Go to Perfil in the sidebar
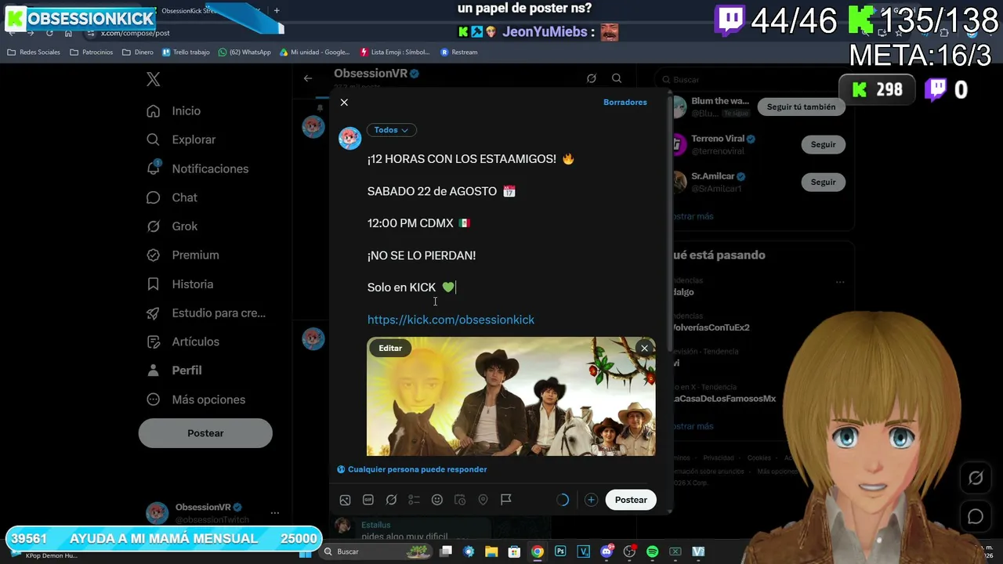This screenshot has height=564, width=1003. point(174,371)
